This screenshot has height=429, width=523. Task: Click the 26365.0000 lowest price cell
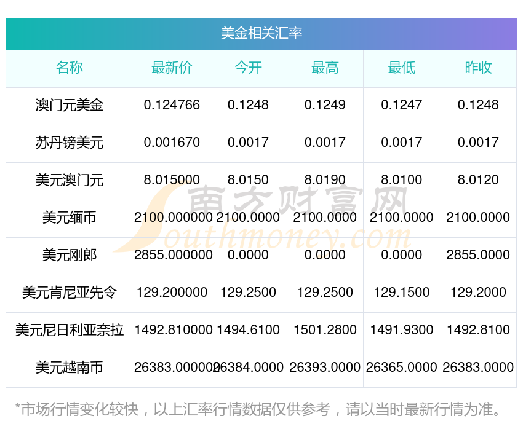pyautogui.click(x=402, y=368)
